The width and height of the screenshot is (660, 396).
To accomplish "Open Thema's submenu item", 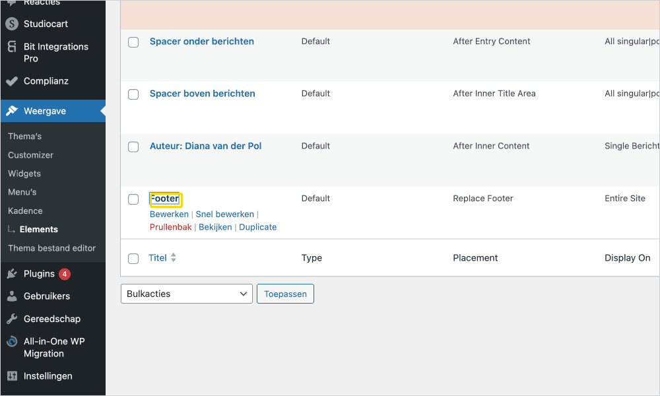I will click(x=25, y=137).
